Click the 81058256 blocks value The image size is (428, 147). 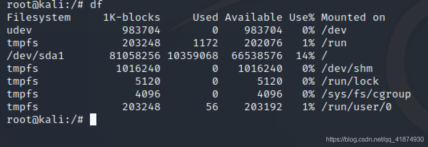tap(135, 56)
